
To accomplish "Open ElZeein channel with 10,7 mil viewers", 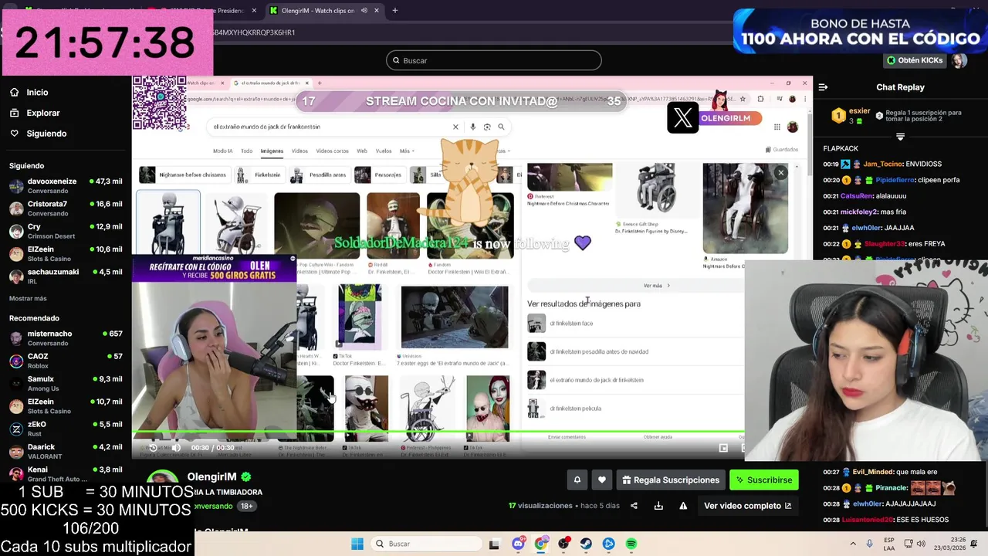I will coord(66,406).
